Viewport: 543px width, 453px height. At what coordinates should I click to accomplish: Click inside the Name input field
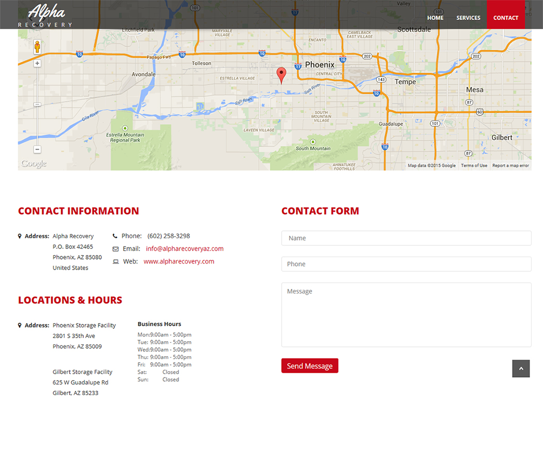coord(406,238)
